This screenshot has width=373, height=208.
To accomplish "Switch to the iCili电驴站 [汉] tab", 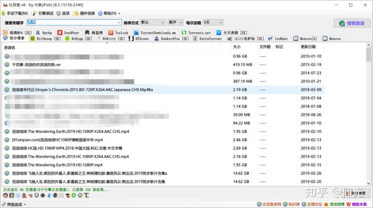I will pos(246,39).
